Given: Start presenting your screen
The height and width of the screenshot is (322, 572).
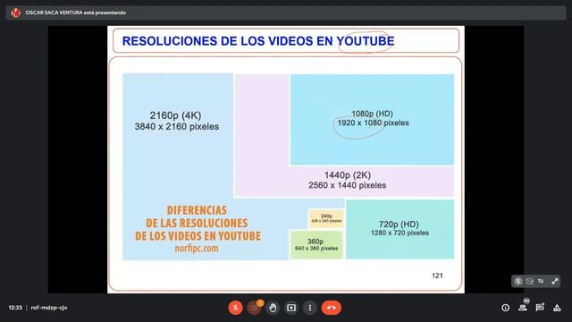Looking at the screenshot, I should click(291, 308).
